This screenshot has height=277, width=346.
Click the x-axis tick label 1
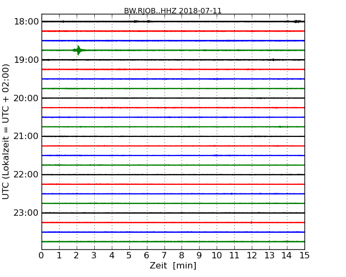(x=59, y=255)
